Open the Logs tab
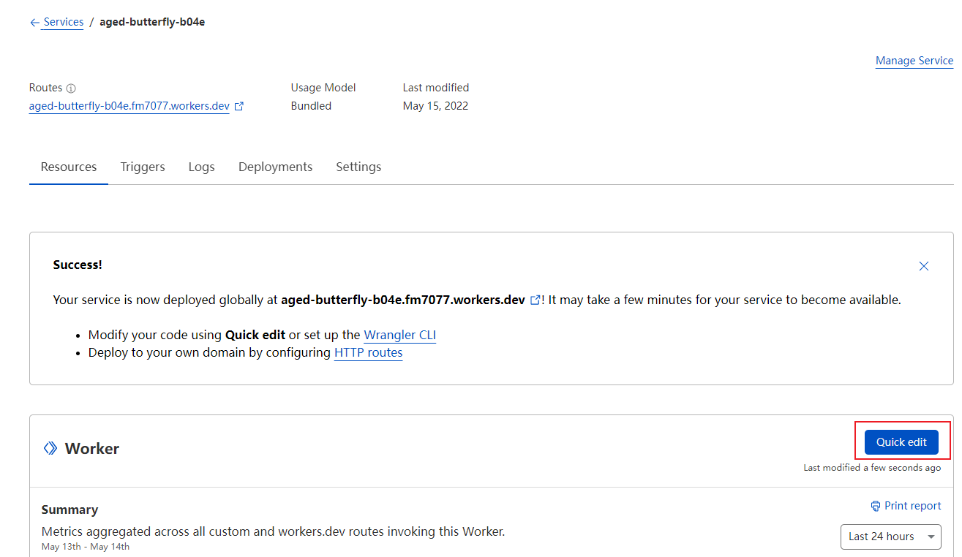Viewport: 962px width, 557px height. pos(201,167)
